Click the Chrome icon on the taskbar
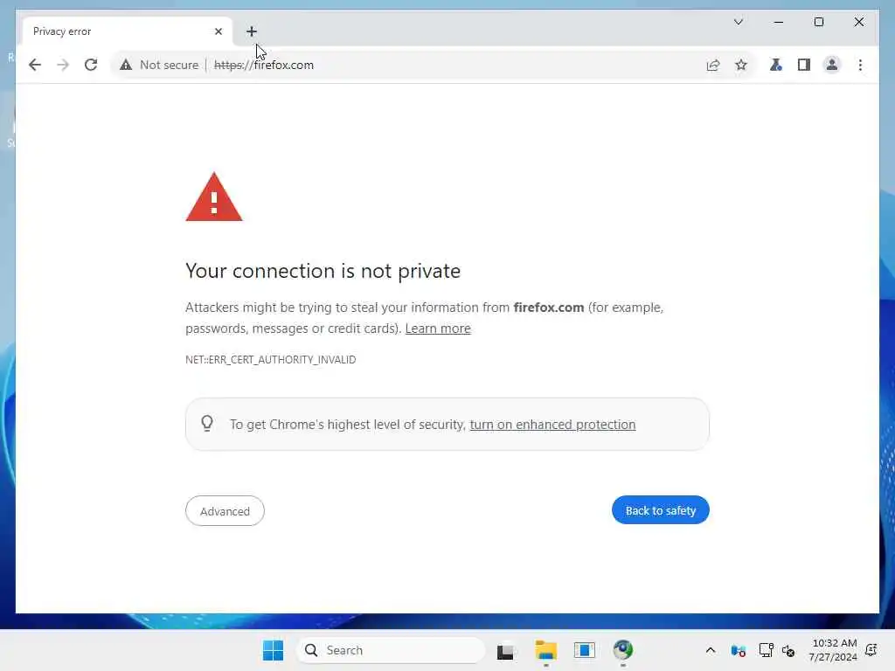 [x=622, y=649]
